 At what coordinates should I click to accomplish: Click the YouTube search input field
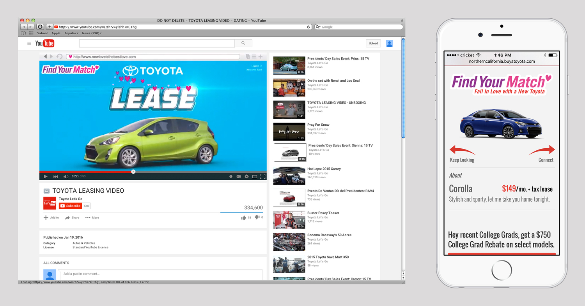(157, 43)
